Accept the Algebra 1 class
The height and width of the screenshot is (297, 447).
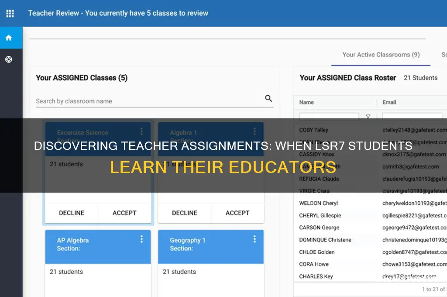[x=237, y=213]
